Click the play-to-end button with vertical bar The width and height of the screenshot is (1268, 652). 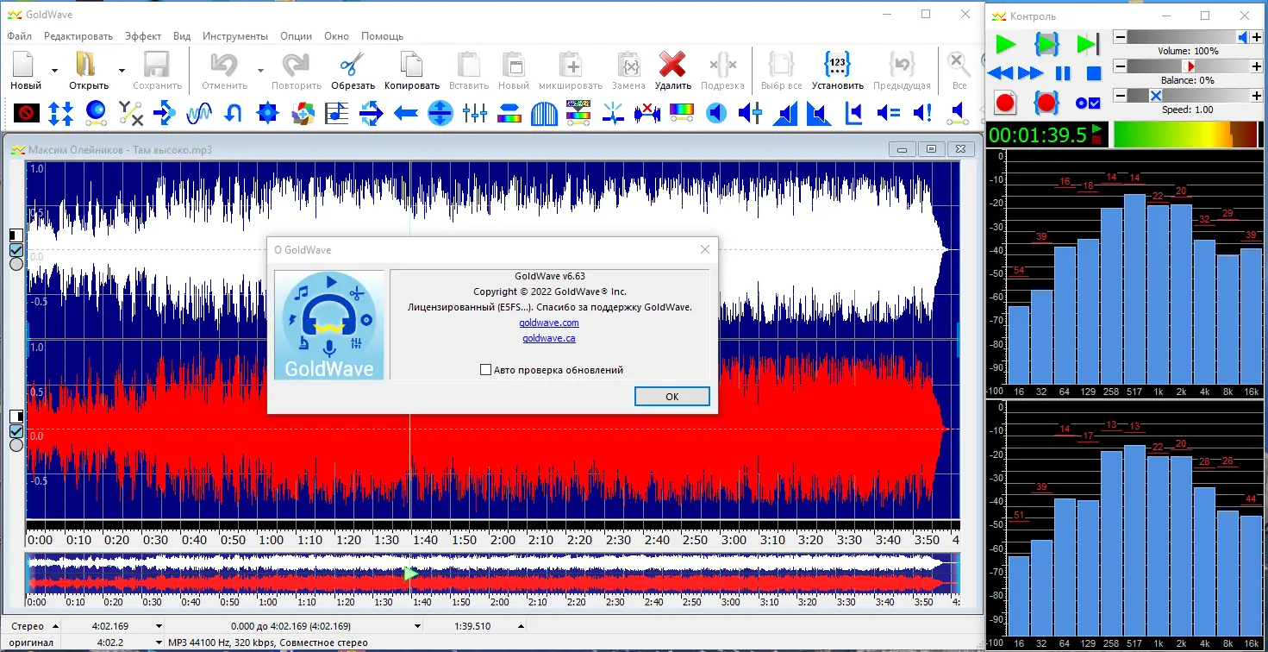(1088, 44)
